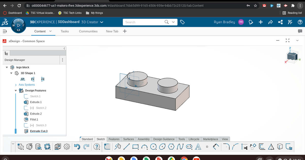Expand the bottom toolbar chevron

point(13,143)
